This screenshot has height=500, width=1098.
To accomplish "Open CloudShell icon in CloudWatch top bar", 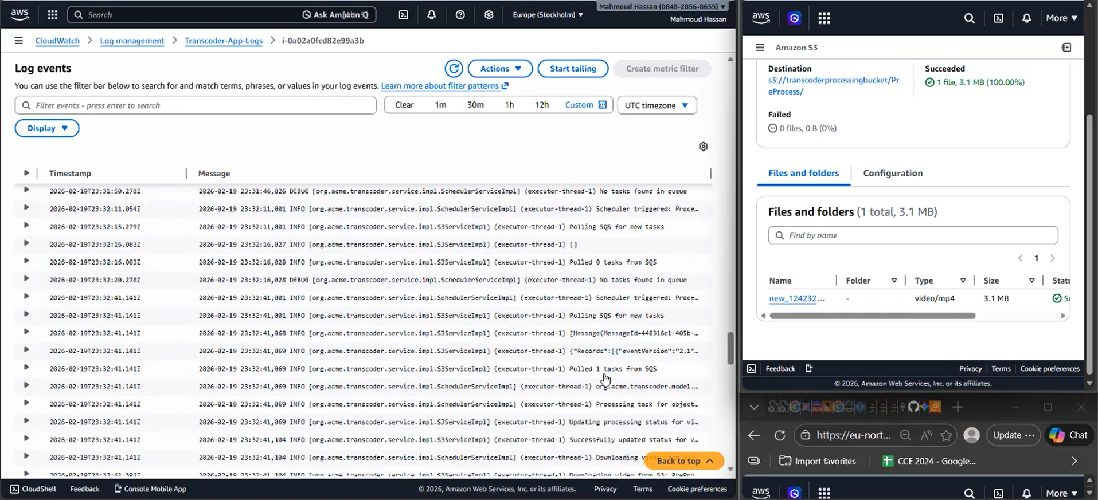I will click(404, 15).
